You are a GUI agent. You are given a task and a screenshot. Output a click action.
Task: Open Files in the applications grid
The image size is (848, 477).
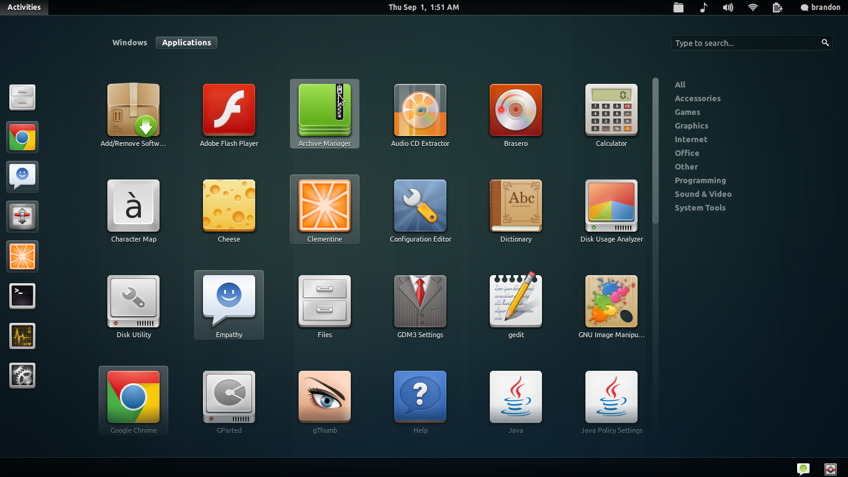325,306
